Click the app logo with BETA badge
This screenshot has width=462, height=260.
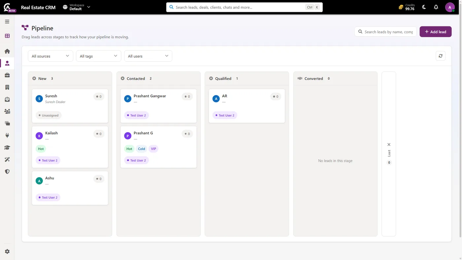pyautogui.click(x=9, y=7)
